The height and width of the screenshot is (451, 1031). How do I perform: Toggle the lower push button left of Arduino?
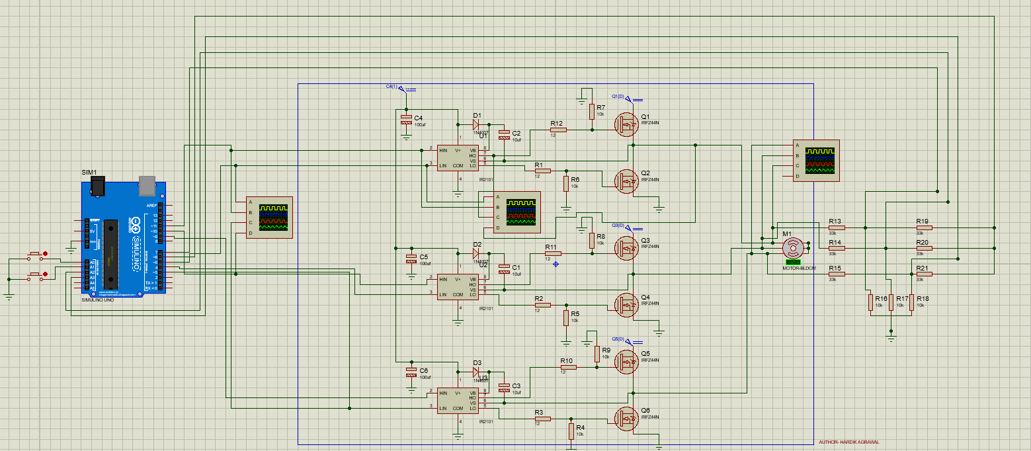point(38,275)
